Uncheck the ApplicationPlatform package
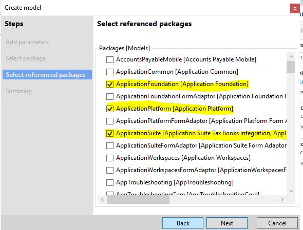Screen dimensions: 303x230 [110, 109]
